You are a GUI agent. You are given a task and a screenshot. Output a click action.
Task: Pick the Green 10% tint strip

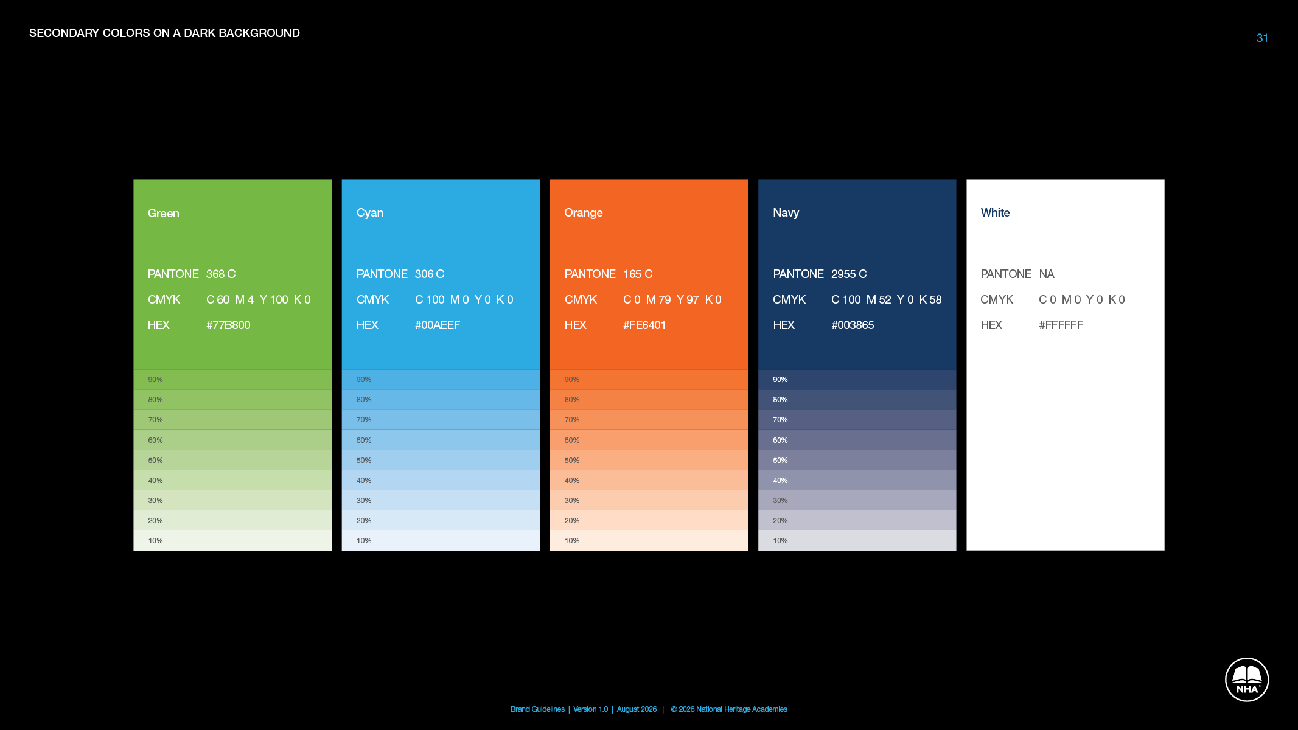pyautogui.click(x=232, y=541)
